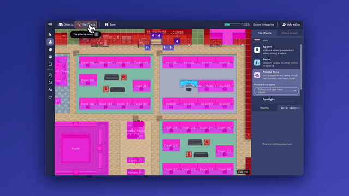
Task: Click the desk chair under New Desk
Action: coord(189,89)
